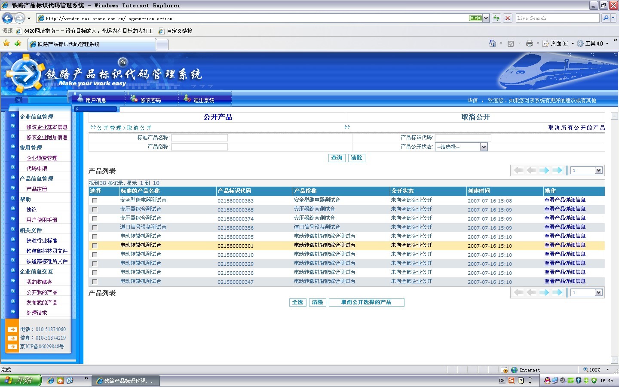The height and width of the screenshot is (387, 619).
Task: Click 取消所有公开的产品 link
Action: (576, 128)
